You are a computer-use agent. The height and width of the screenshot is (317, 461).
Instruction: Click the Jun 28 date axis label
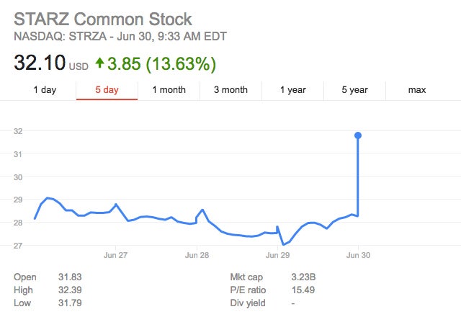(x=197, y=255)
